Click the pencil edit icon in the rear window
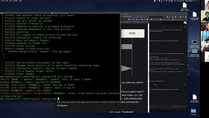 pyautogui.click(x=182, y=27)
